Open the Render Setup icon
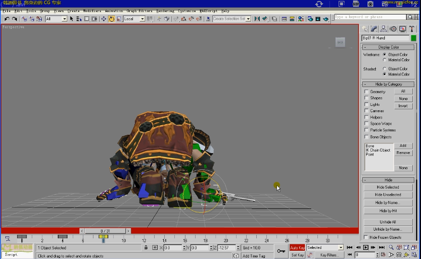421x259 pixels. point(310,19)
